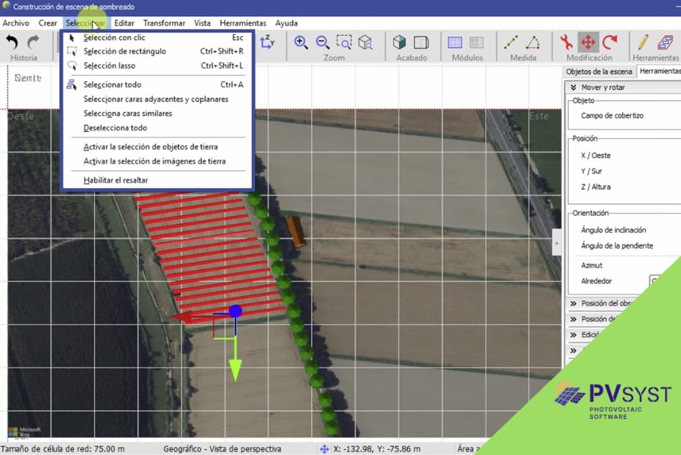Choose Selecciona caras similares

click(157, 113)
